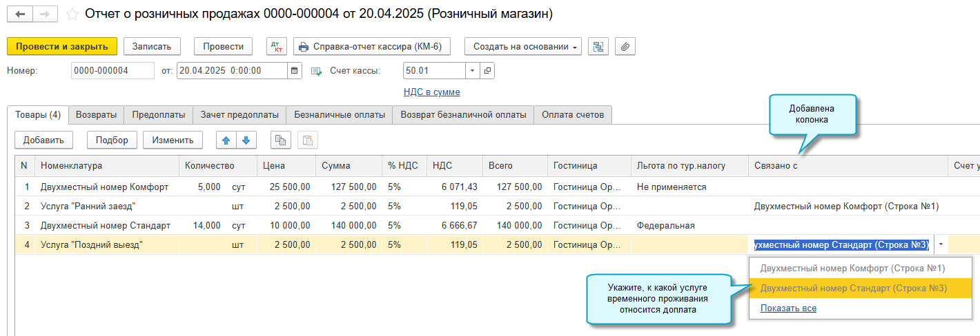980x336 pixels.
Task: Print Справка-отчет кассира (КМ-6)
Action: coord(372,46)
